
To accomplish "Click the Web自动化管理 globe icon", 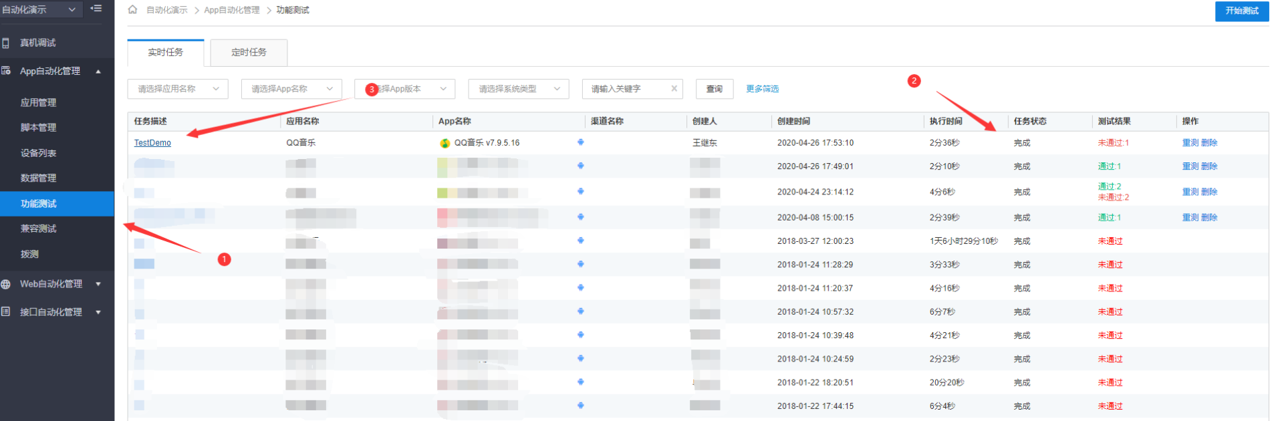I will pos(6,284).
